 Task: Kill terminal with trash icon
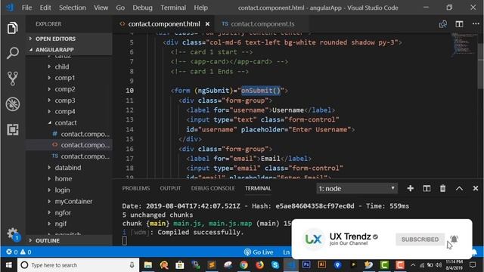[442, 188]
